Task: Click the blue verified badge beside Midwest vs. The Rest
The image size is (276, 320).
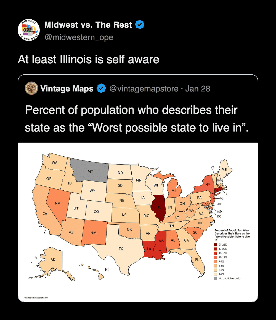Action: 140,25
